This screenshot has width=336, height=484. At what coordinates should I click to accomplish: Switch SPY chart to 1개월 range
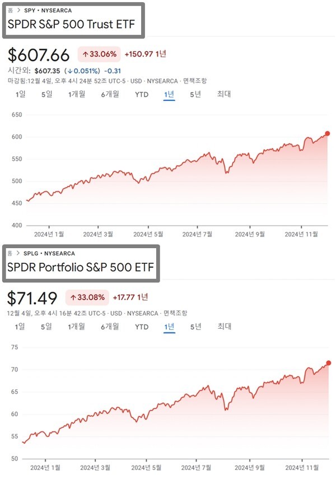[x=77, y=94]
